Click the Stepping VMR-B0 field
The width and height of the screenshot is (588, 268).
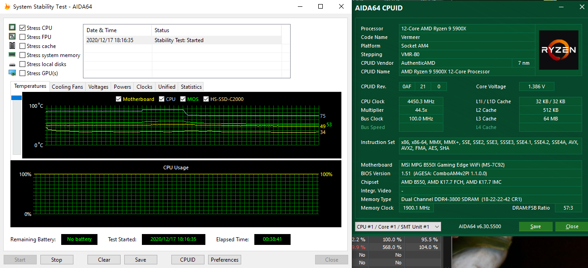pyautogui.click(x=466, y=54)
